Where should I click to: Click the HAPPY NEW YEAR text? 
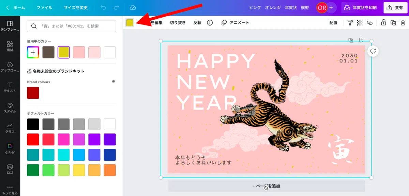tap(215, 82)
